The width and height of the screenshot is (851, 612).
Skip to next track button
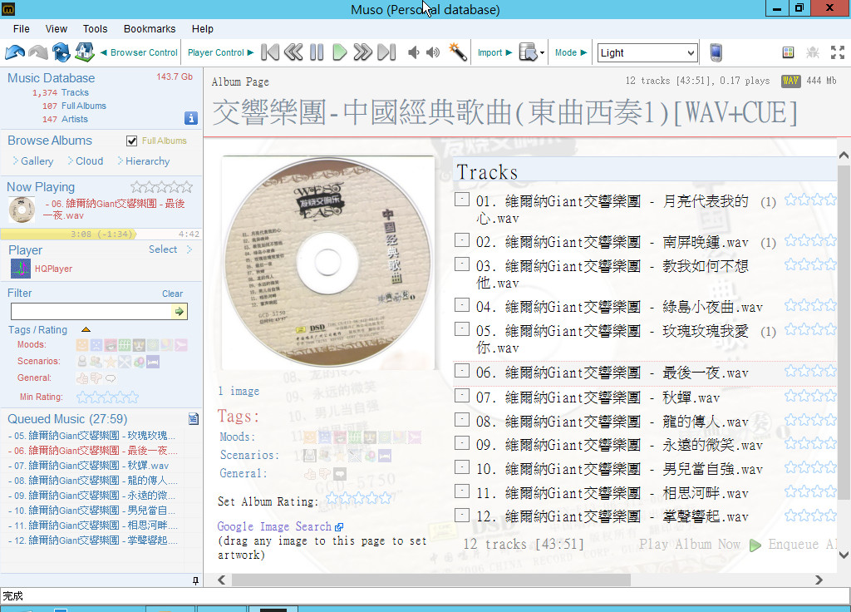tap(386, 52)
